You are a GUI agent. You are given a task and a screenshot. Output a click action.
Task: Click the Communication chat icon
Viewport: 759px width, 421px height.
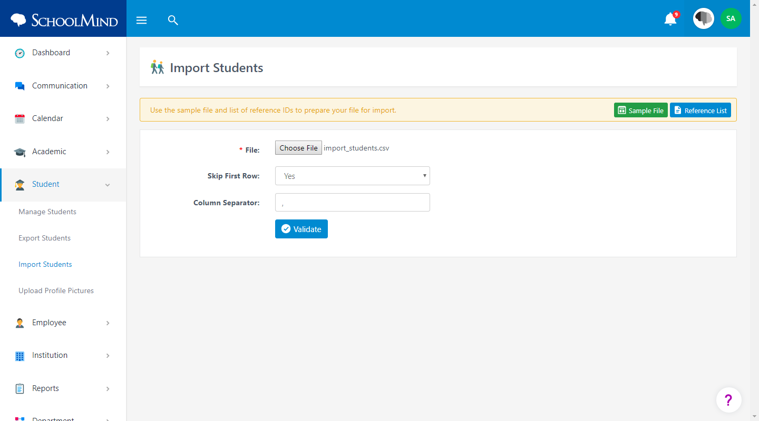[20, 86]
